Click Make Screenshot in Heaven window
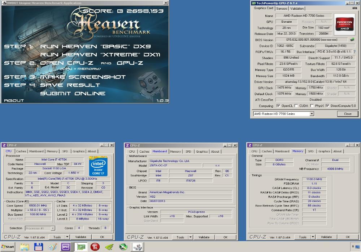This screenshot has width=361, height=252. tap(83, 77)
